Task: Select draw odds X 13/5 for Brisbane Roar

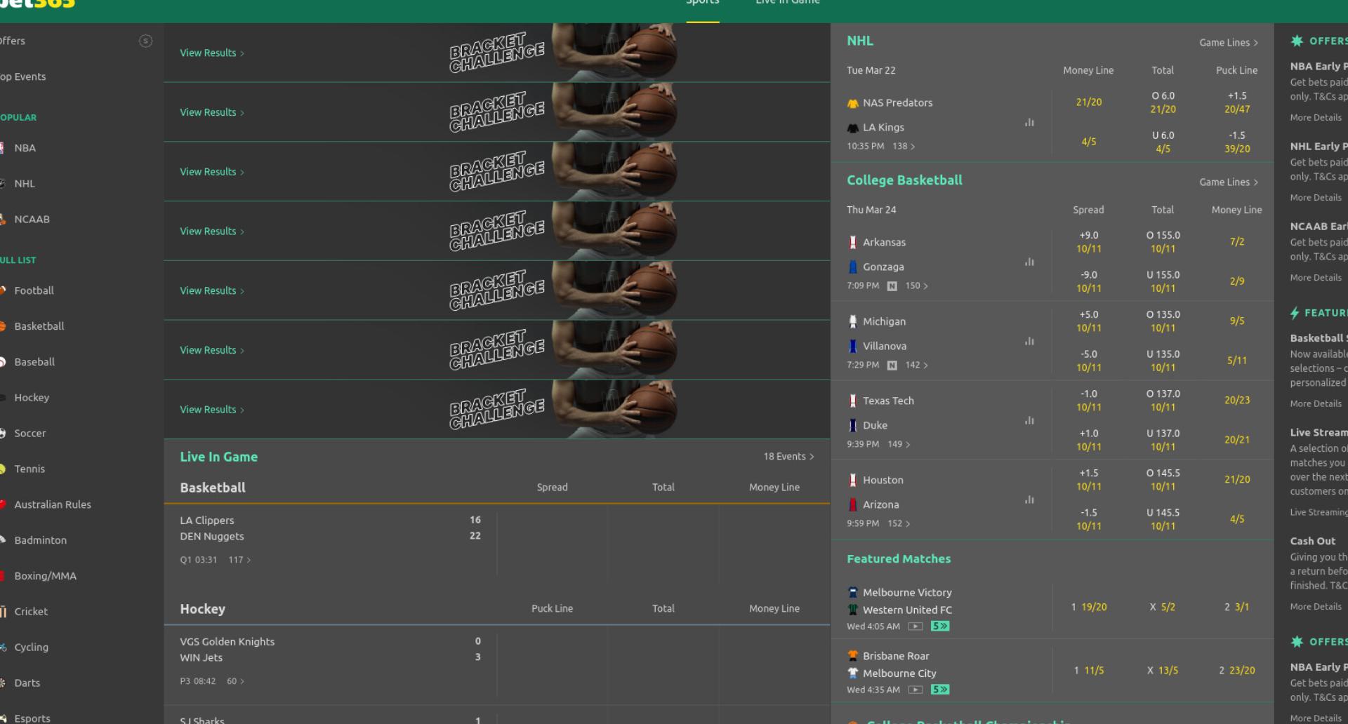Action: tap(1163, 671)
